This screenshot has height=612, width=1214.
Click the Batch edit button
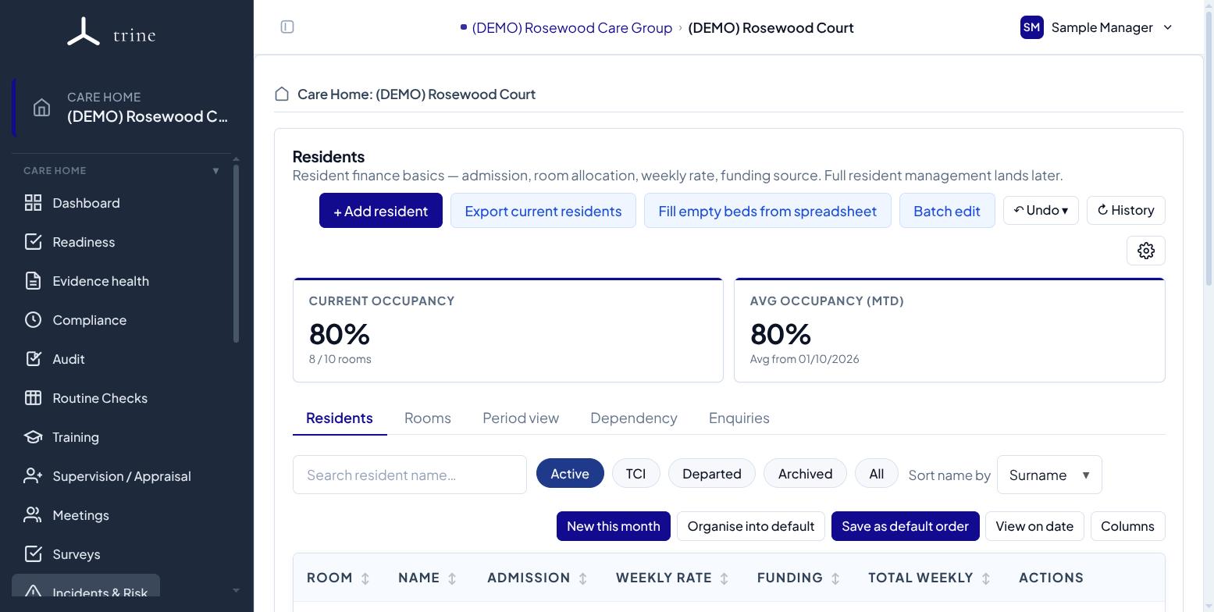tap(947, 211)
